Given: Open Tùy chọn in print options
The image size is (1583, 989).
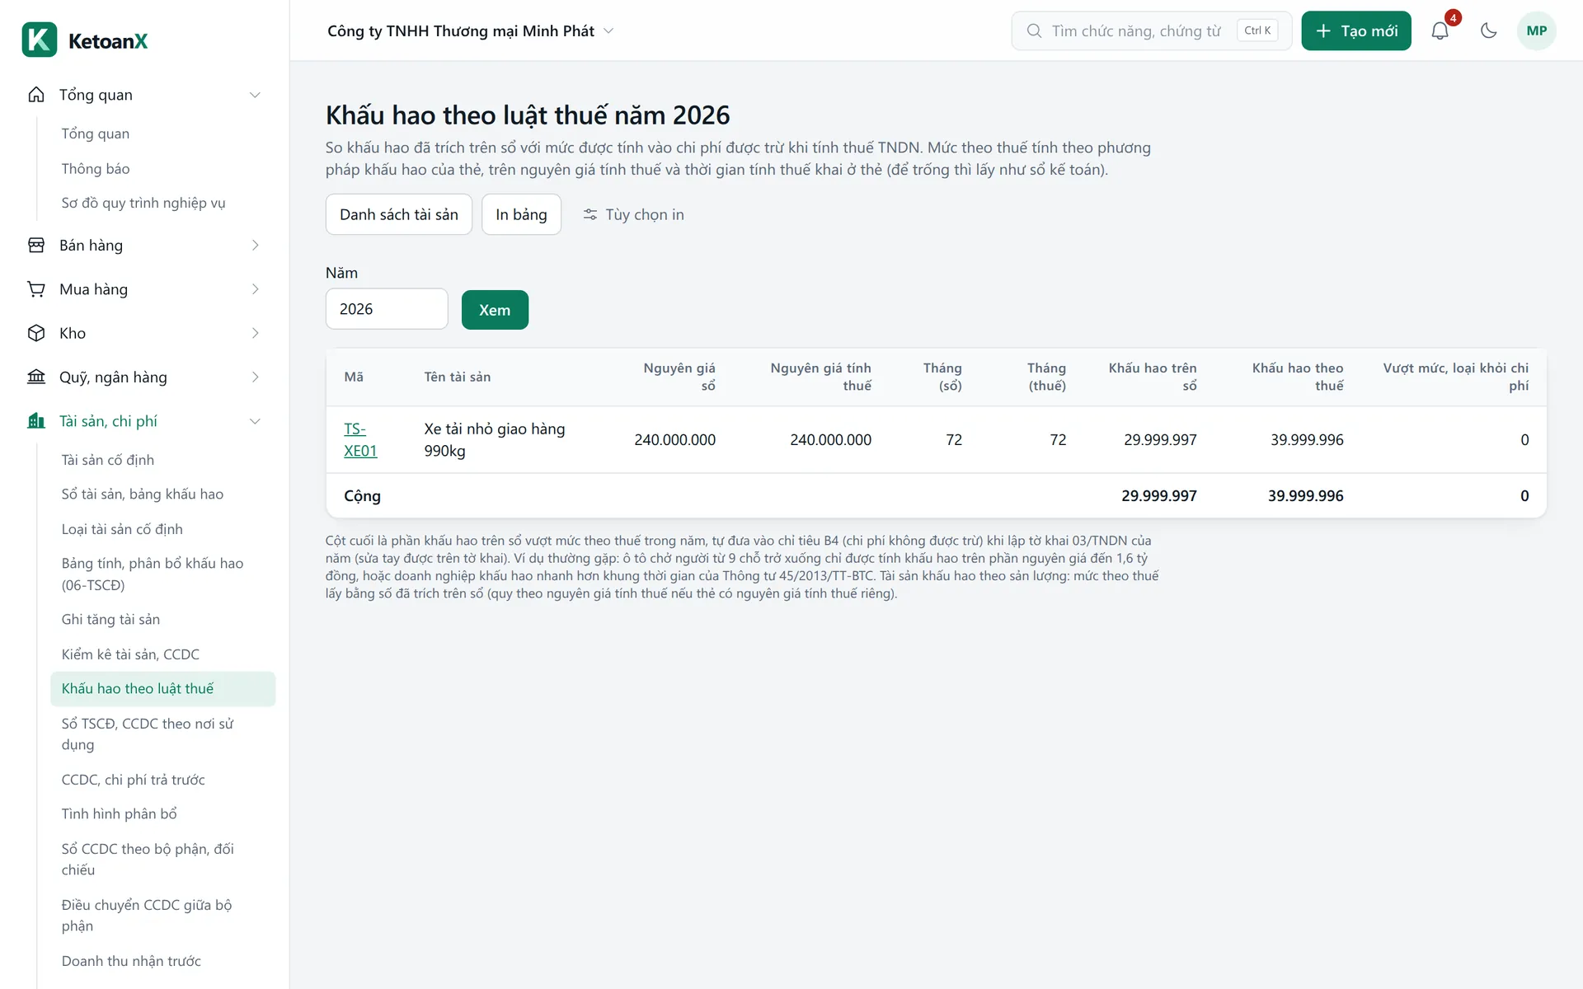Looking at the screenshot, I should [633, 214].
